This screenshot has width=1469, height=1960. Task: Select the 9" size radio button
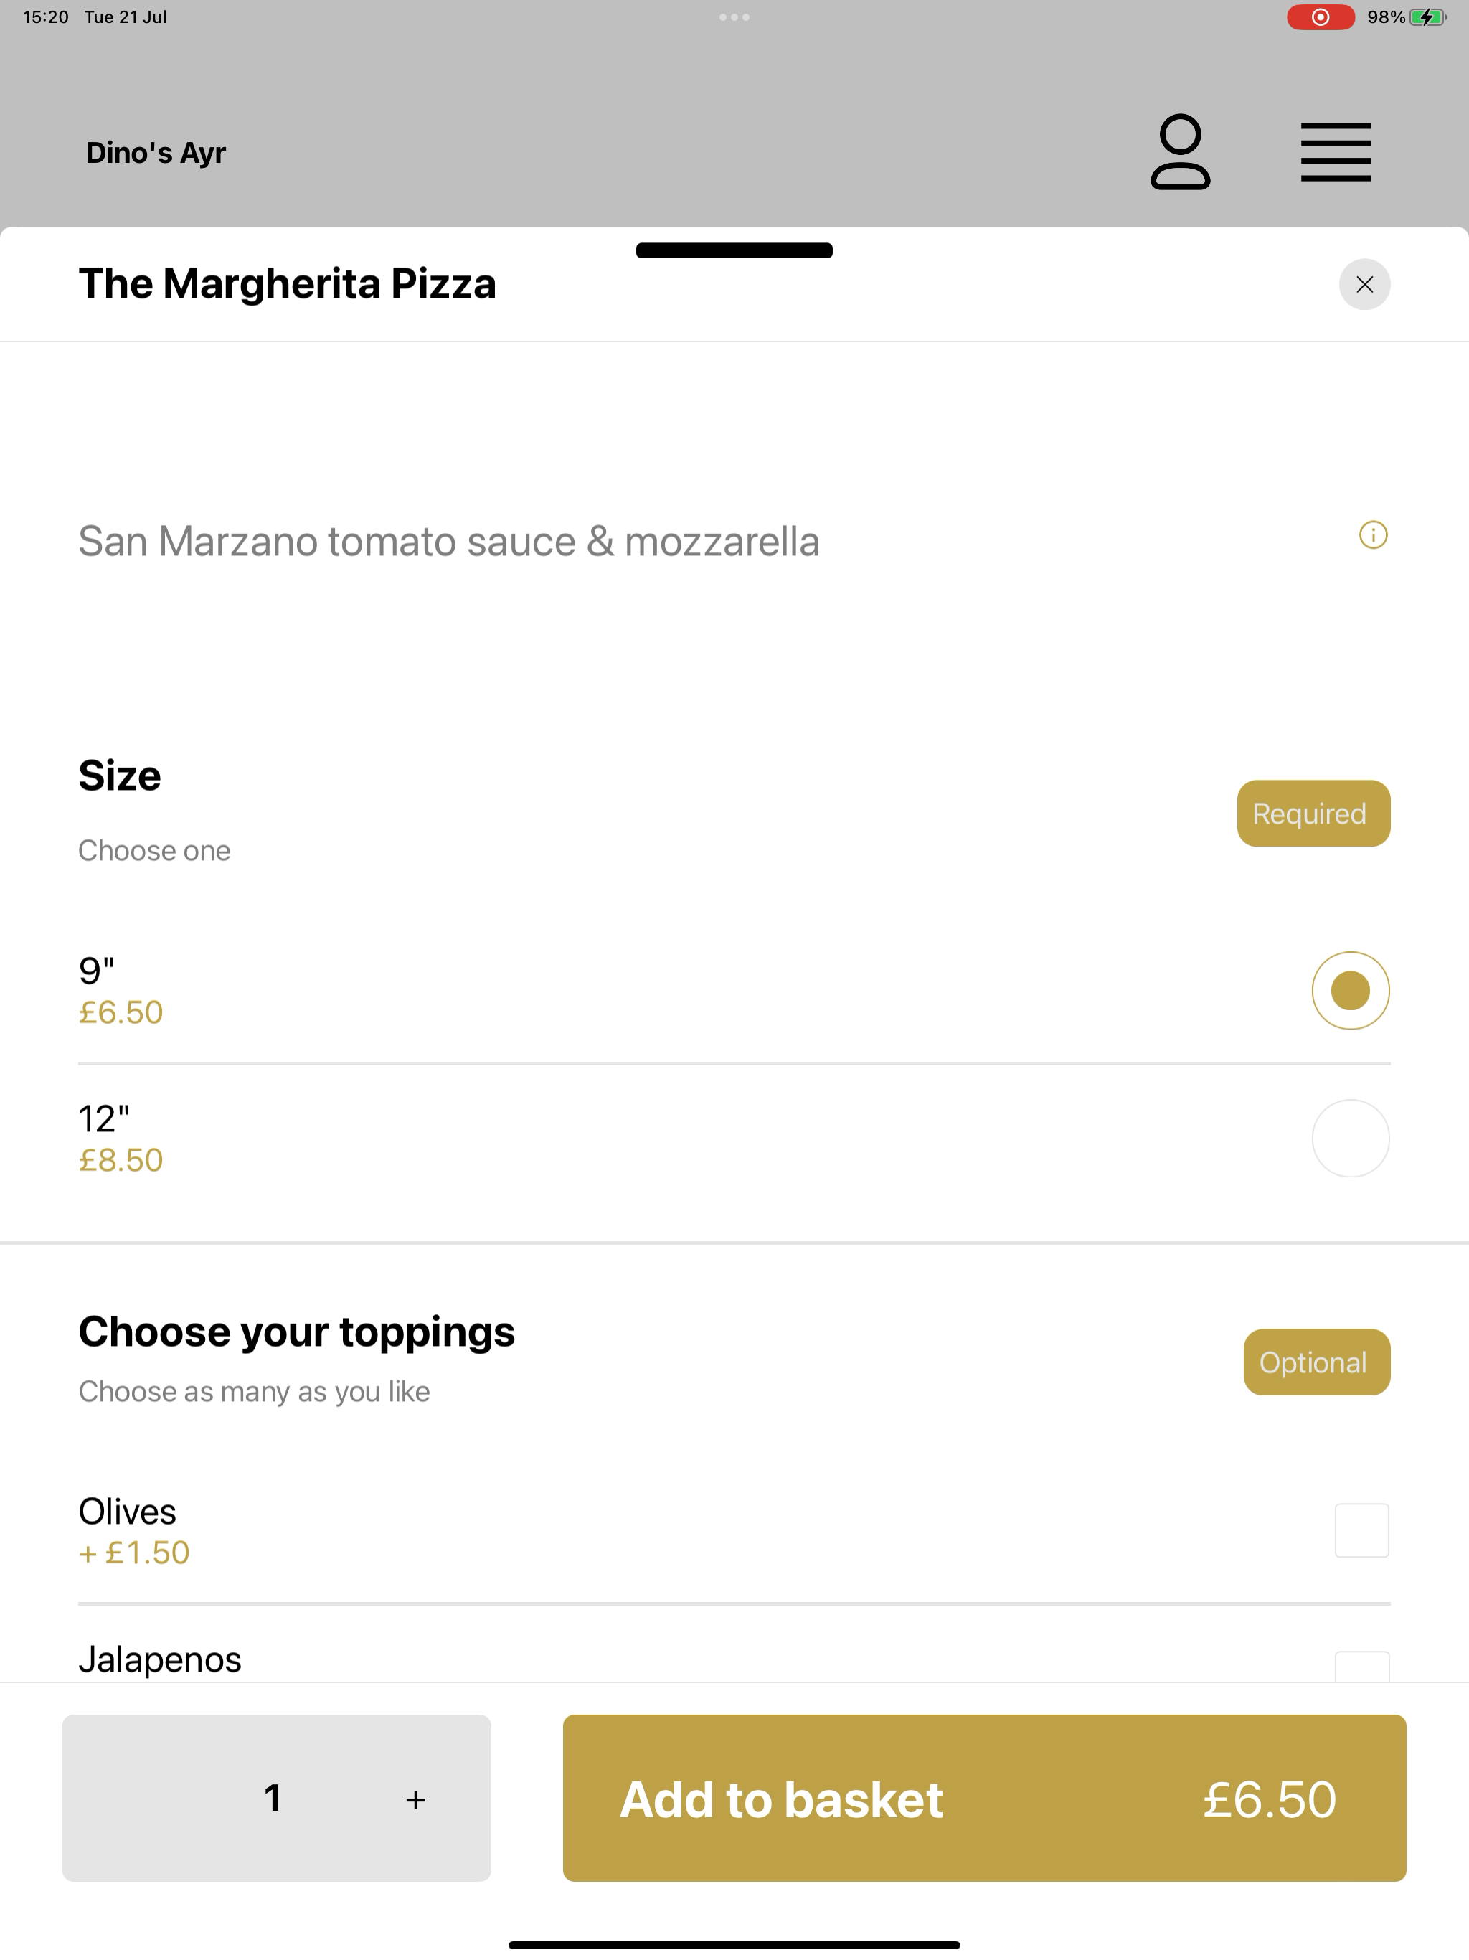pyautogui.click(x=1349, y=991)
